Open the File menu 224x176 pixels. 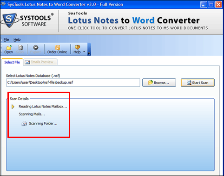coord(6,40)
